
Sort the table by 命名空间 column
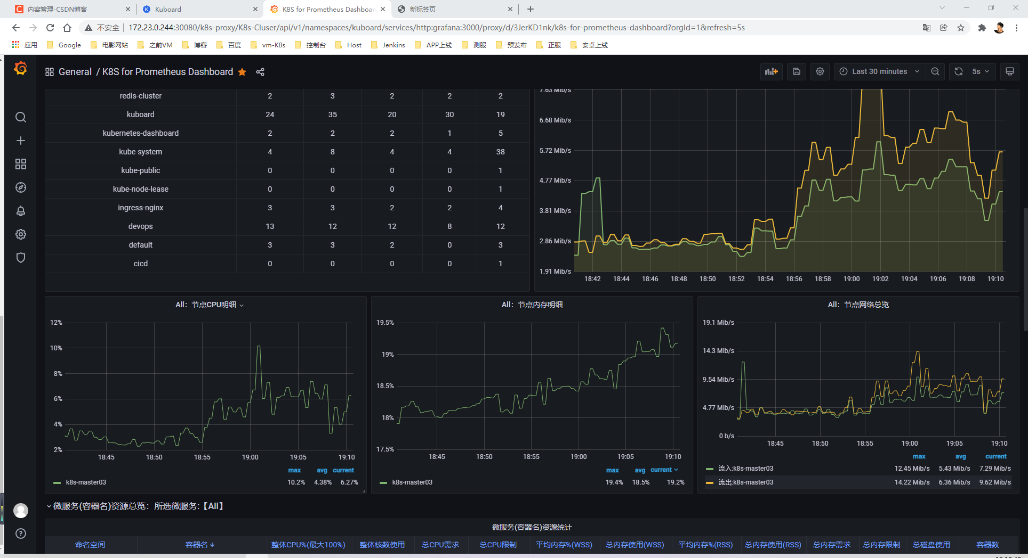(x=90, y=545)
